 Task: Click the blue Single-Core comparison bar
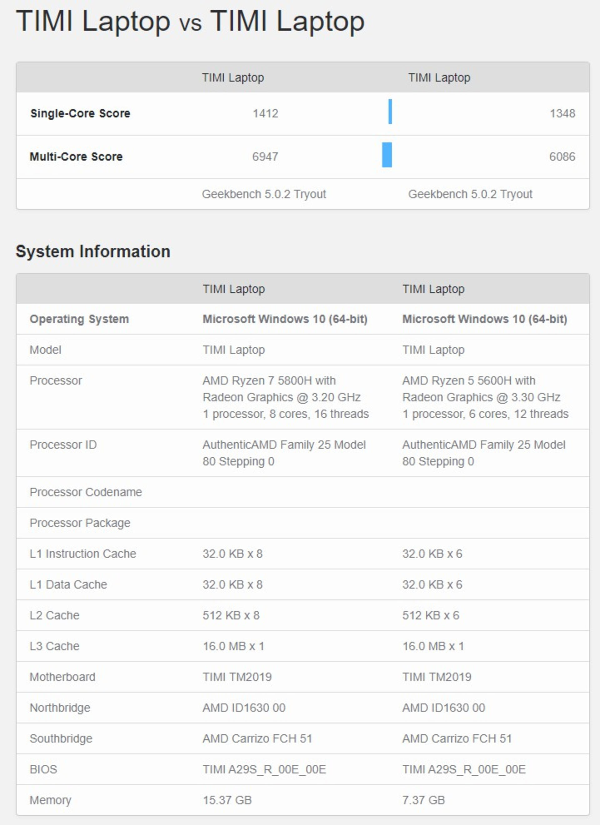click(390, 111)
